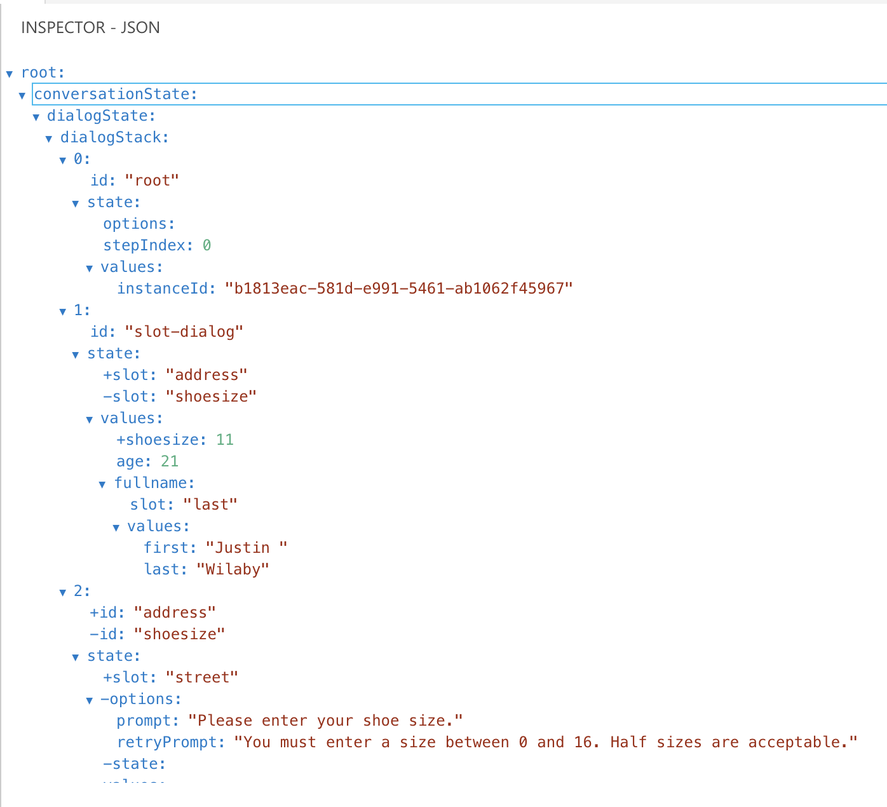Collapse the dialogState node
The height and width of the screenshot is (807, 887).
pyautogui.click(x=36, y=116)
